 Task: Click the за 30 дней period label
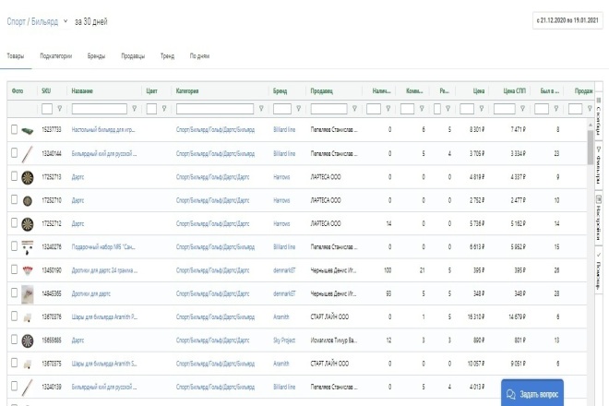(90, 22)
